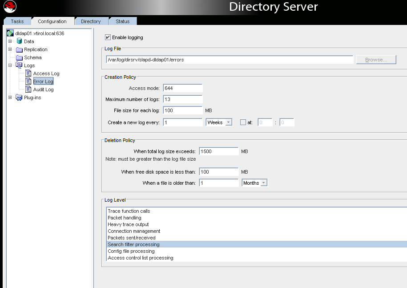Open the Error Log tree item
407x288 pixels.
43,81
